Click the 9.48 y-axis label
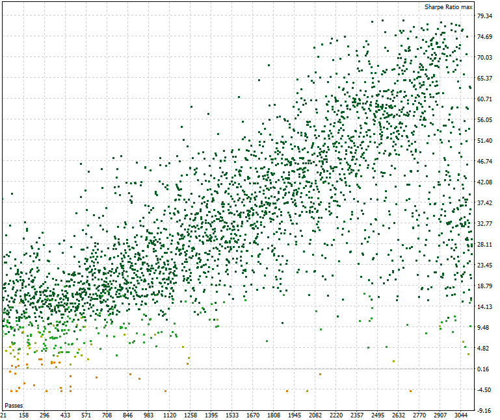 click(483, 328)
